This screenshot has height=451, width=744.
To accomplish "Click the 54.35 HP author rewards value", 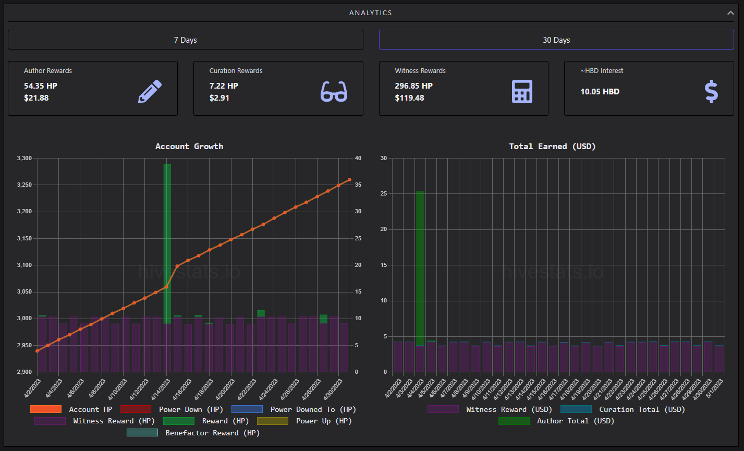I will 41,86.
